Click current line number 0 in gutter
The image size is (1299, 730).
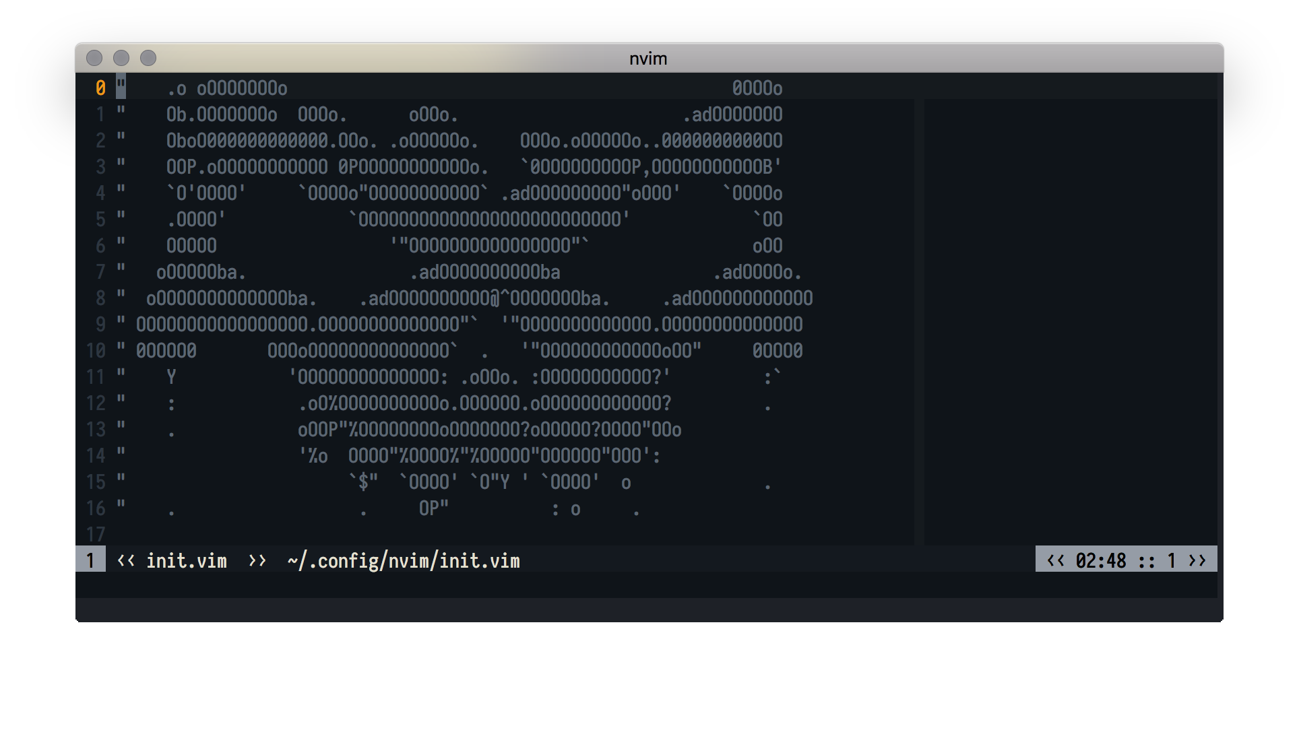100,88
